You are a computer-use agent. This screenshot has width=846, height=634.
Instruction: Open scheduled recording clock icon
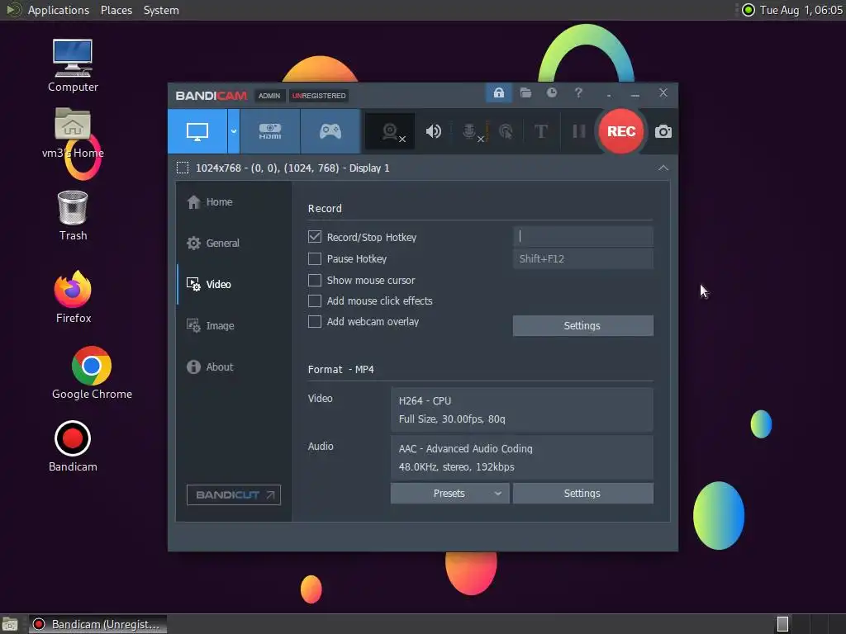(x=551, y=92)
